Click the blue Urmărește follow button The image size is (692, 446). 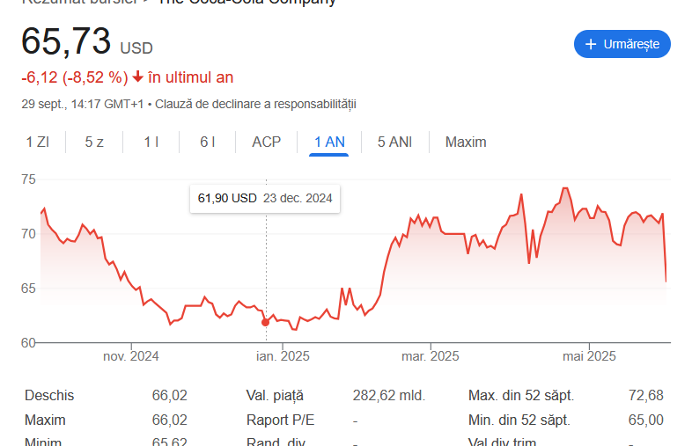(622, 44)
